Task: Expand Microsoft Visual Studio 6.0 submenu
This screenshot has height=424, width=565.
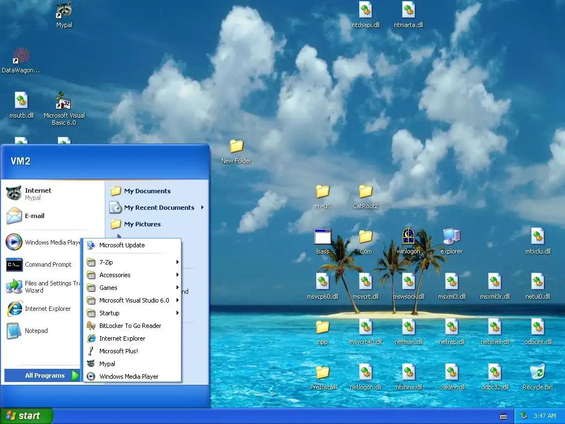Action: click(132, 300)
